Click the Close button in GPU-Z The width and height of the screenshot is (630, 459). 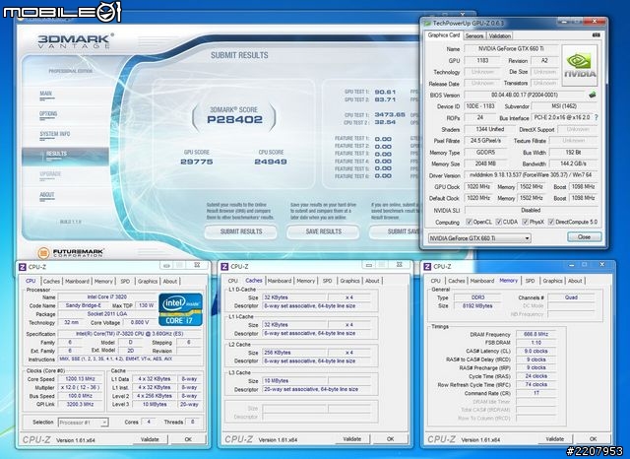tap(584, 236)
